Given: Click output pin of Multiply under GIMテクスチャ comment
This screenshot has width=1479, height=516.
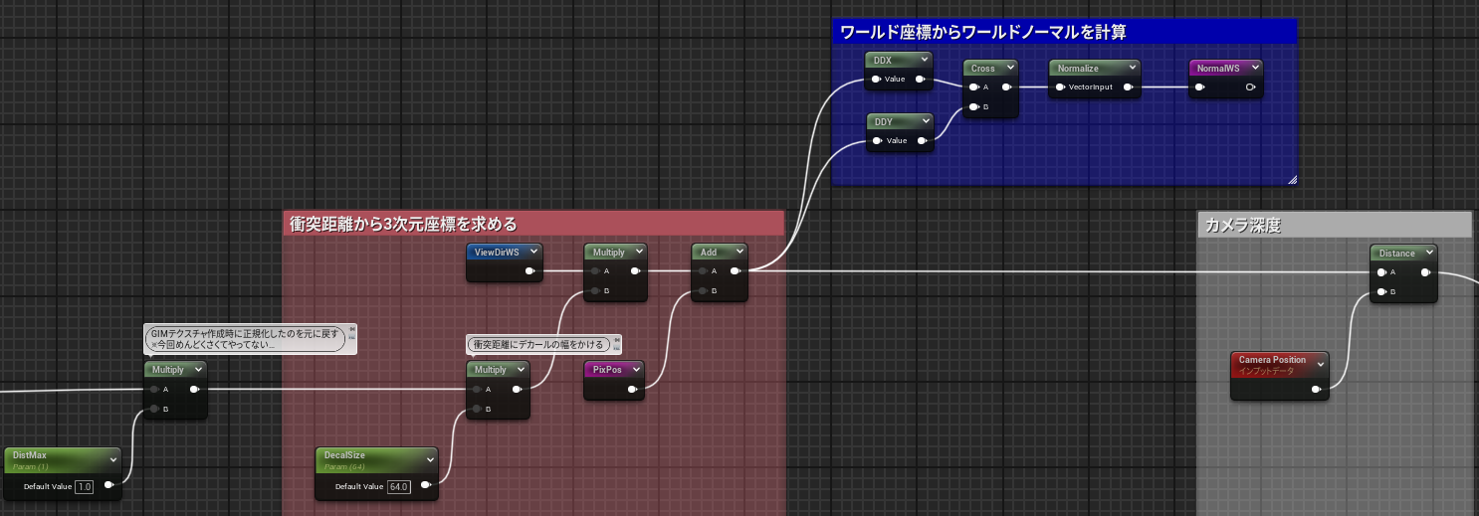Looking at the screenshot, I should 195,390.
